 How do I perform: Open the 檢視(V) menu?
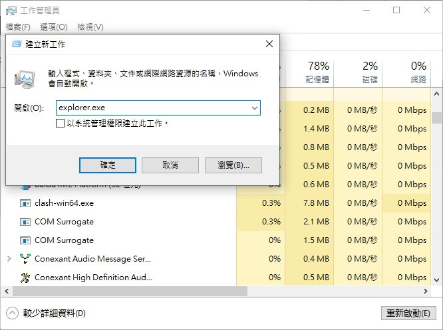(90, 27)
